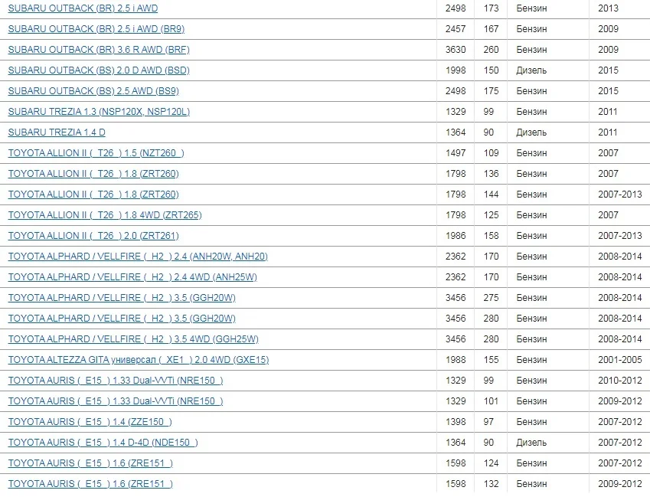
Task: Click the 2457 displacement cell
Action: [x=456, y=29]
